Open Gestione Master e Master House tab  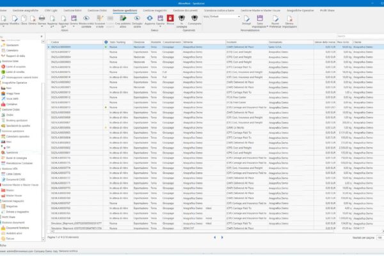pyautogui.click(x=260, y=10)
